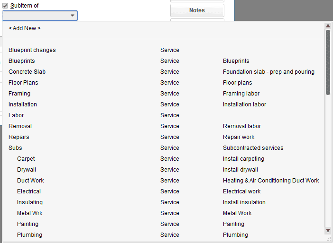Click the 'Electrical work' description
Screen dimensions: 333x243
(241, 191)
